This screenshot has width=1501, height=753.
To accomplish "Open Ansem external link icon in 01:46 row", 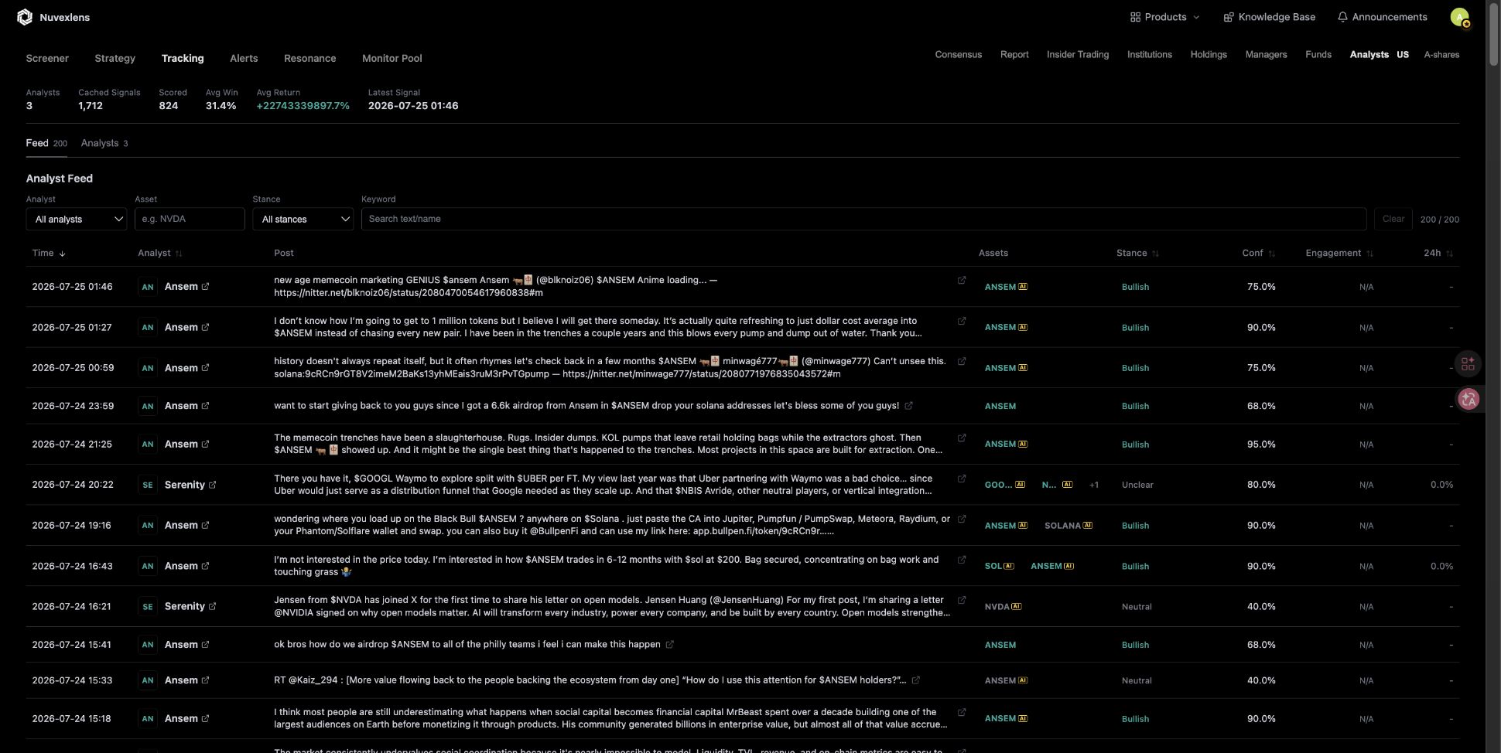I will pos(205,287).
